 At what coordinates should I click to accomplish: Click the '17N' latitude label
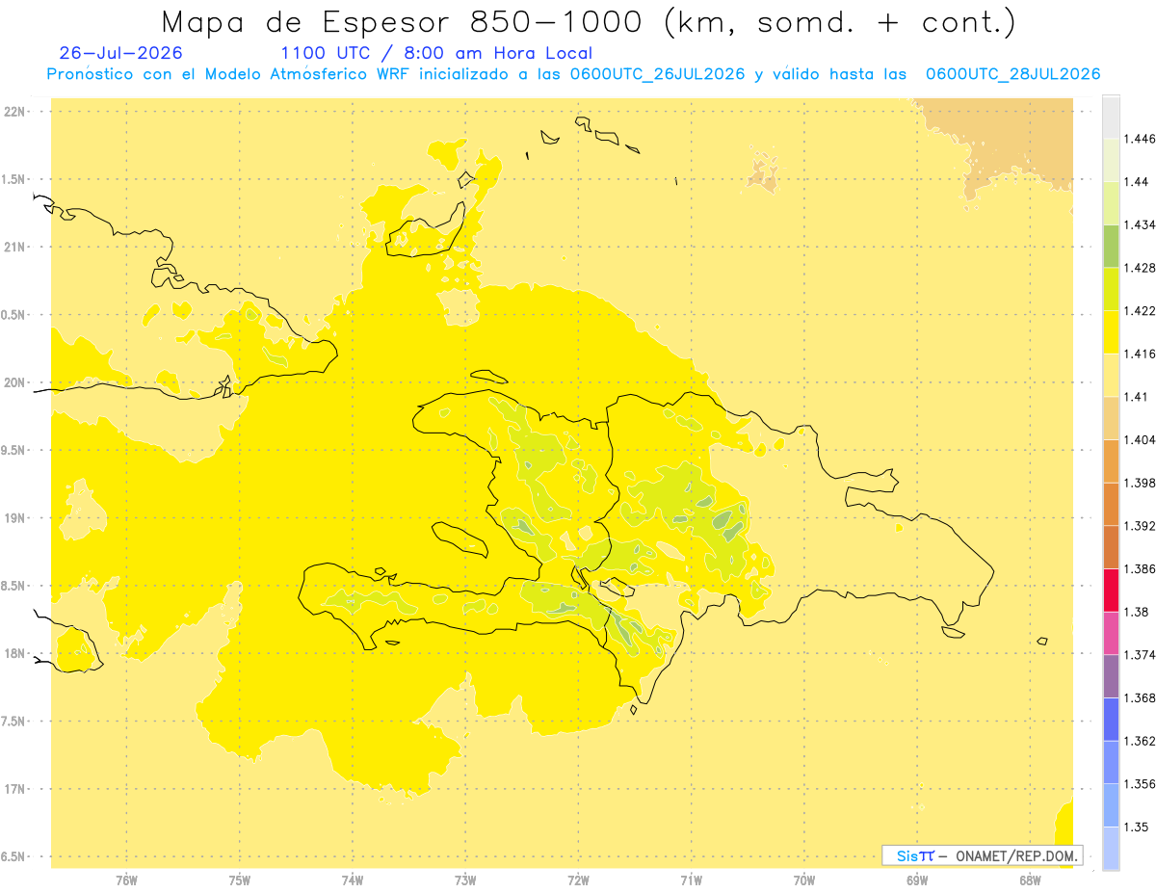(16, 789)
